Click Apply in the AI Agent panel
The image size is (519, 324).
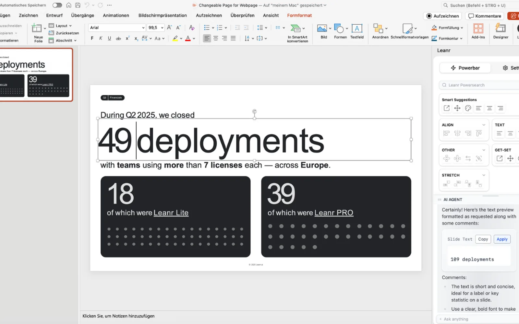pos(502,239)
